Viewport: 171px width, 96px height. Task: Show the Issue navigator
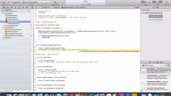click(x=15, y=7)
